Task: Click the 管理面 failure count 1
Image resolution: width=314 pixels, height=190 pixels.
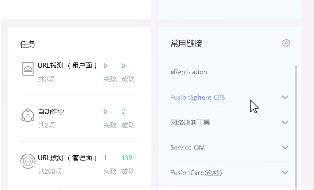Action: tap(105, 158)
